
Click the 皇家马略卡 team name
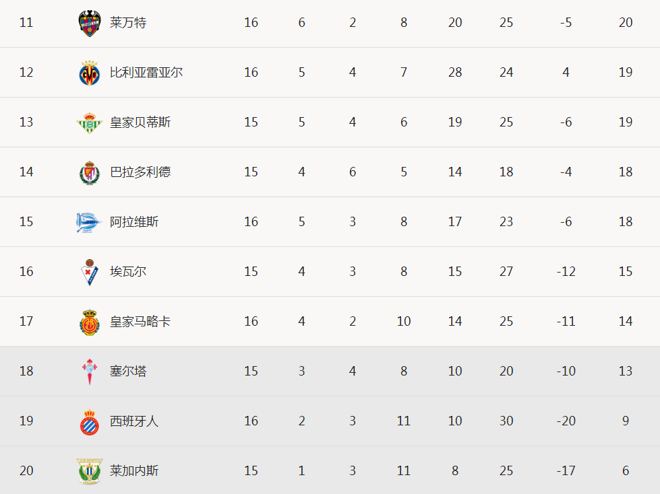tap(140, 322)
